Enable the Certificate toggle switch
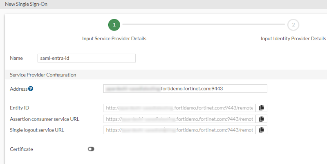Image resolution: width=327 pixels, height=164 pixels. click(x=91, y=149)
